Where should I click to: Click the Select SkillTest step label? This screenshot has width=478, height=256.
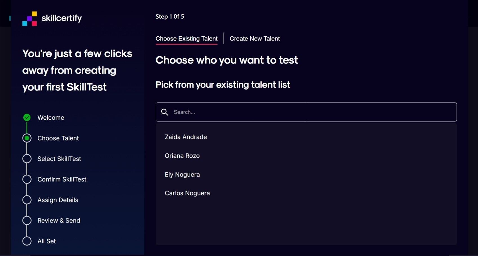[x=59, y=159]
